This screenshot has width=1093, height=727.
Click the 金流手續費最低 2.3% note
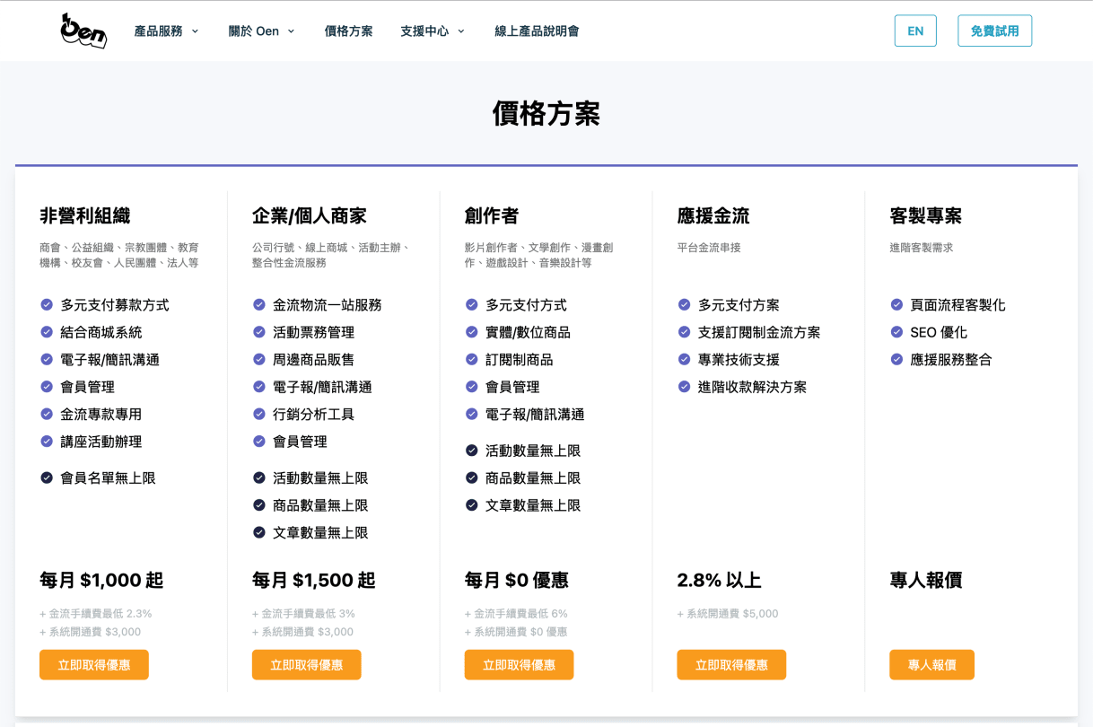pos(96,614)
